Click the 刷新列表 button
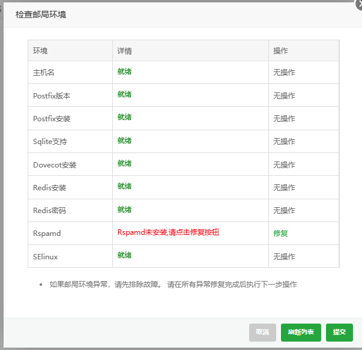Viewport: 362px width, 350px height. [301, 332]
